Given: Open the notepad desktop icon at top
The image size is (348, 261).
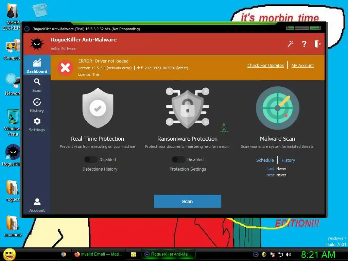Looking at the screenshot, I should (40, 11).
